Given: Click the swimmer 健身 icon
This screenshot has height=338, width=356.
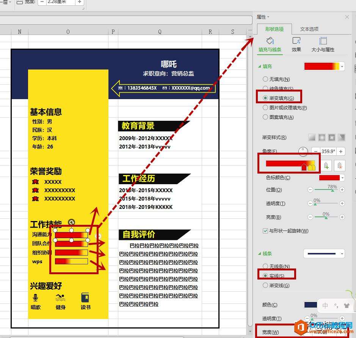Looking at the screenshot, I should click(60, 297).
